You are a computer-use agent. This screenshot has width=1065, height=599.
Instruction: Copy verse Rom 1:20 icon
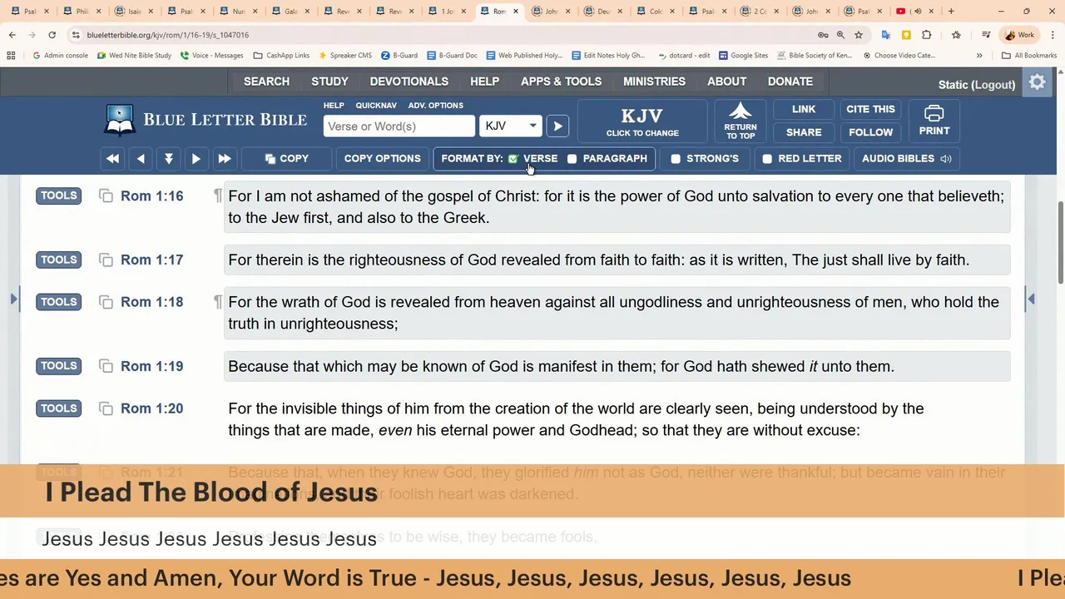pyautogui.click(x=106, y=408)
